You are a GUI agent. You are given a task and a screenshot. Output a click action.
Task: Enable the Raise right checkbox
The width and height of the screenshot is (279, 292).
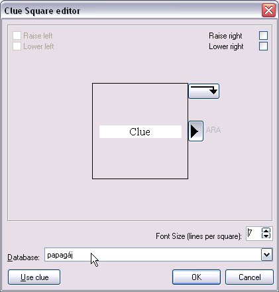263,36
